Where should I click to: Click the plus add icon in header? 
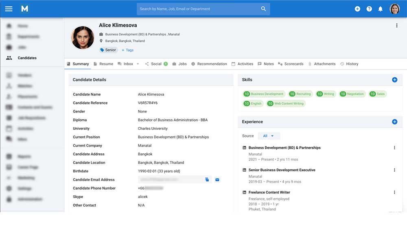point(357,9)
